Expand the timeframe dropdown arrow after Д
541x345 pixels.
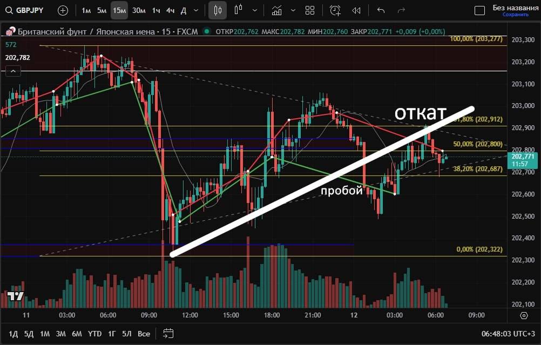pyautogui.click(x=195, y=10)
